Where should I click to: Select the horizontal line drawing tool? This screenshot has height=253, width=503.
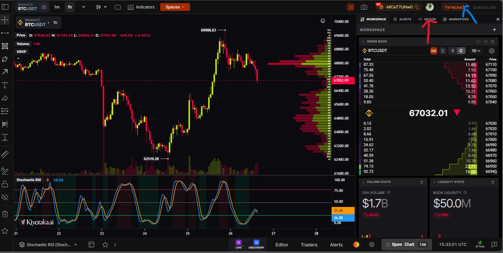pos(5,33)
